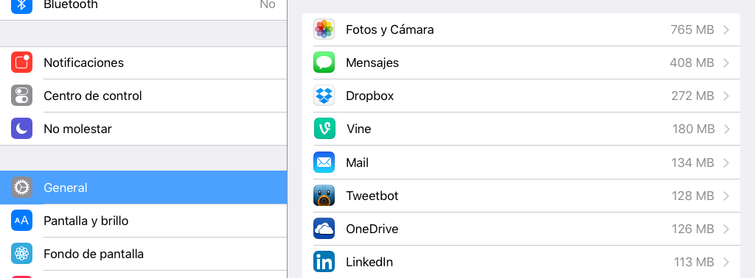Click the OneDrive app name

pos(372,229)
